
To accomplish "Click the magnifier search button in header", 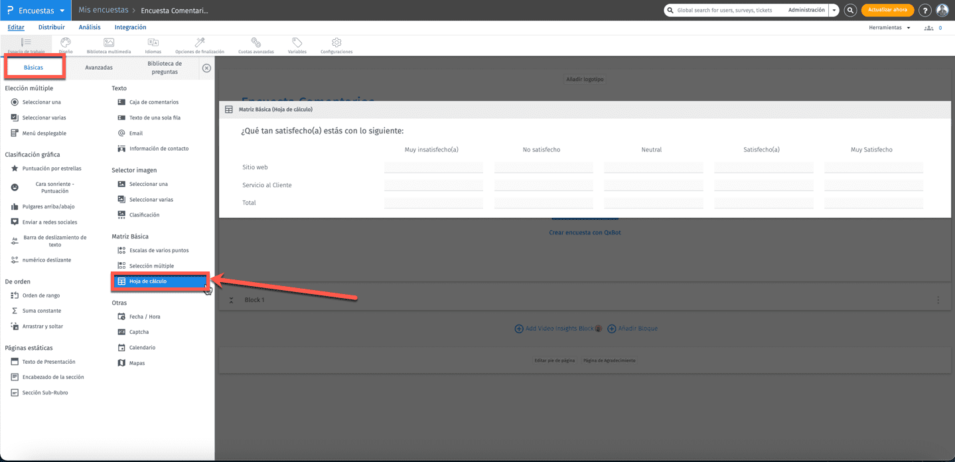I will pos(850,10).
